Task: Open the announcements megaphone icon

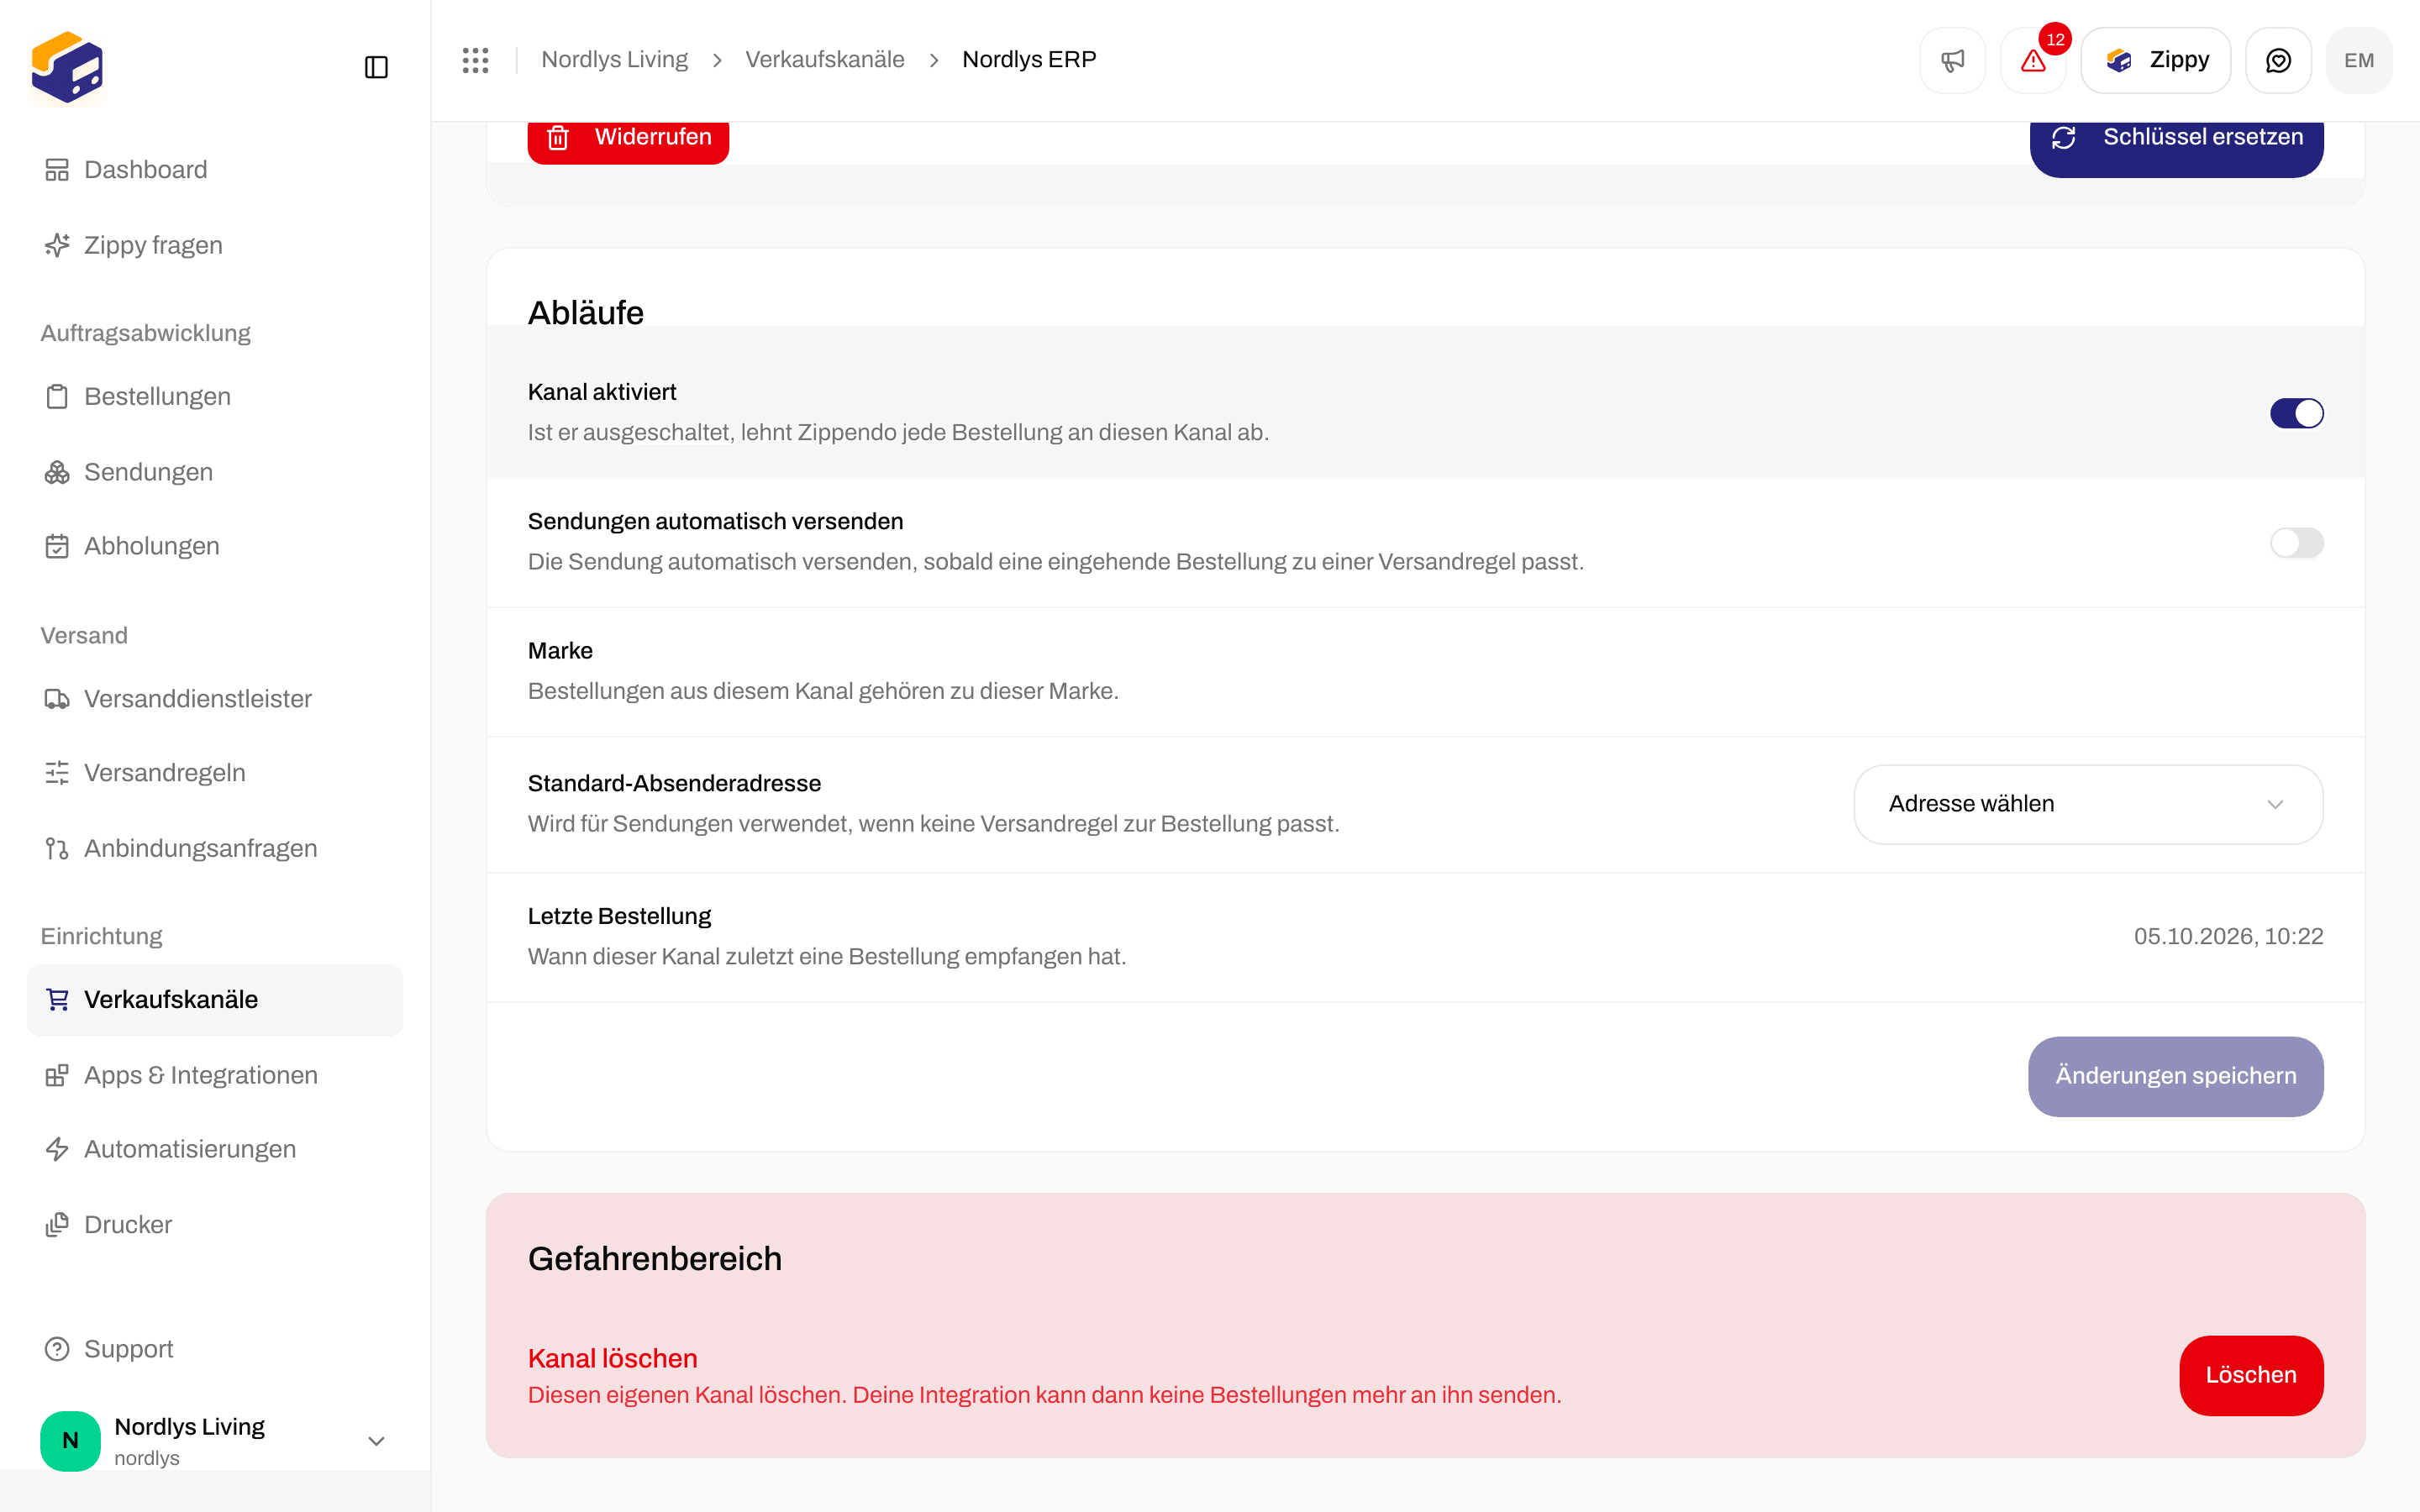Action: (1952, 60)
